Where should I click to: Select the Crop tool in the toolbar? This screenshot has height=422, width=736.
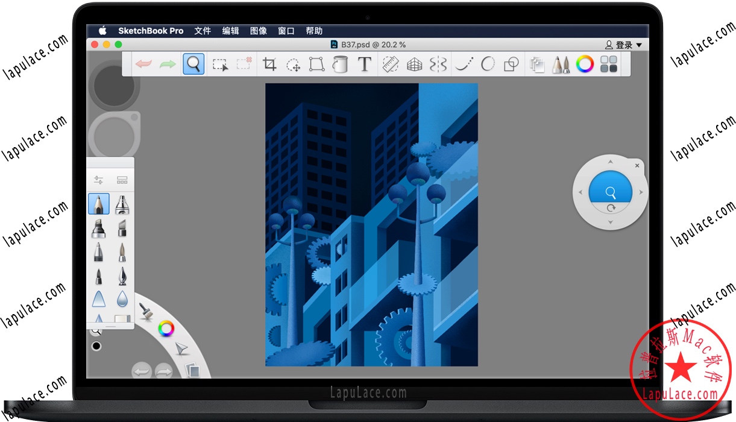(269, 65)
